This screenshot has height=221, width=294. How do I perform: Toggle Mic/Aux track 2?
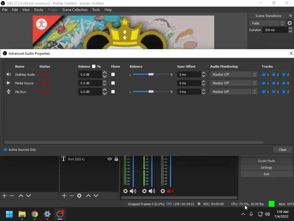(x=274, y=92)
